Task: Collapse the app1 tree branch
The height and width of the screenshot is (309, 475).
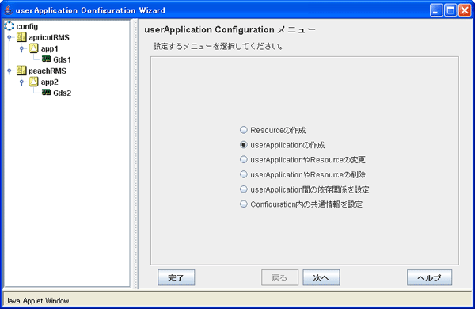Action: point(21,48)
